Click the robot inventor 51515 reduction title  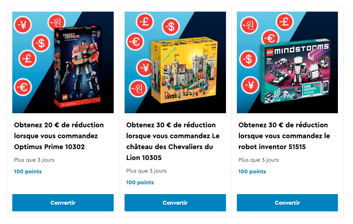[284, 136]
